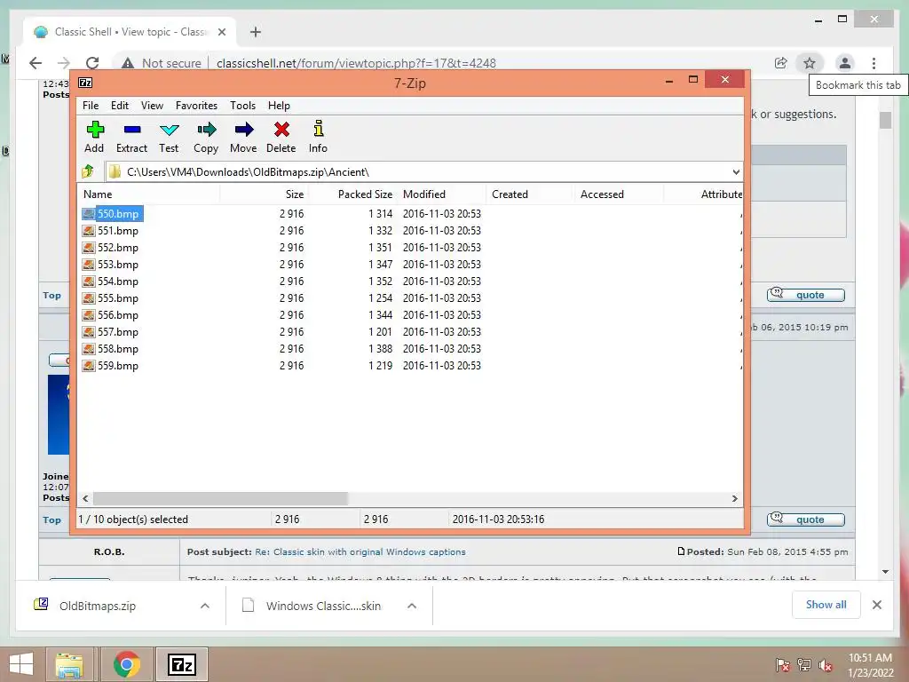Viewport: 909px width, 682px height.
Task: Open the Re: Classic skin post subject link
Action: (x=360, y=552)
